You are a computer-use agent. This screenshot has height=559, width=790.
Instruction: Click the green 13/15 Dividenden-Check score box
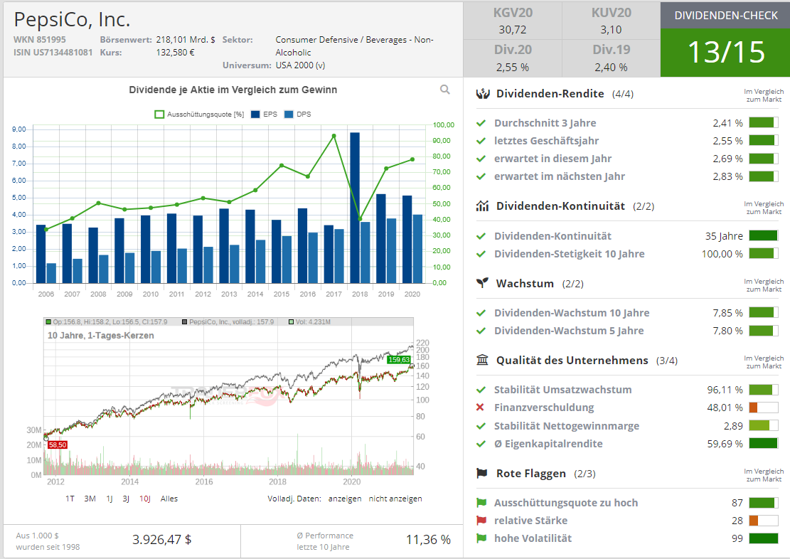725,53
